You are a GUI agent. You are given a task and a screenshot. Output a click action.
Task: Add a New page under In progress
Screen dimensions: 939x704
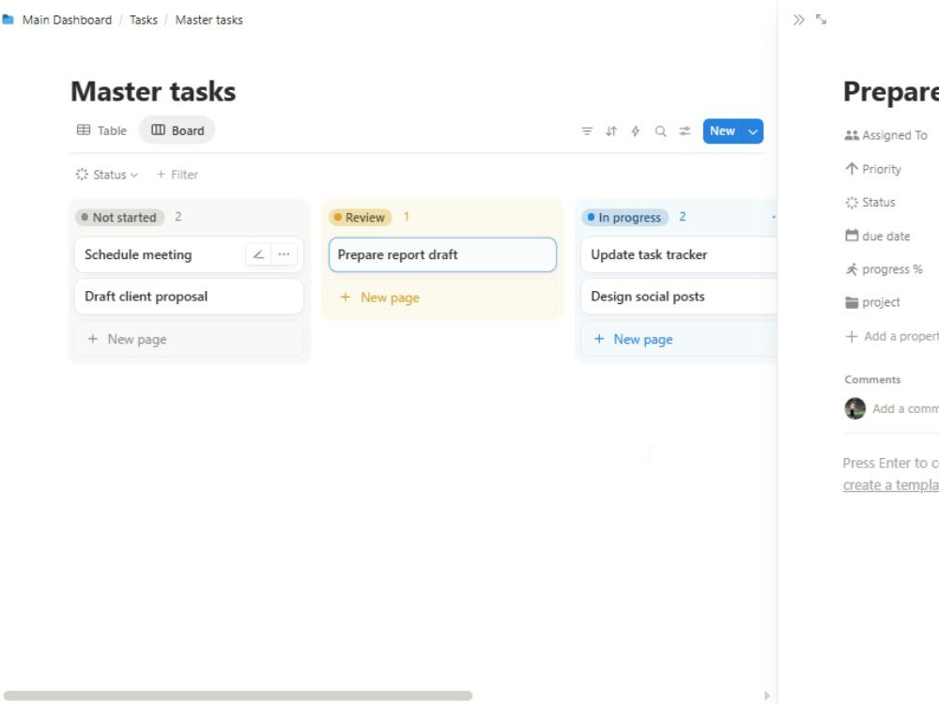[x=679, y=340]
